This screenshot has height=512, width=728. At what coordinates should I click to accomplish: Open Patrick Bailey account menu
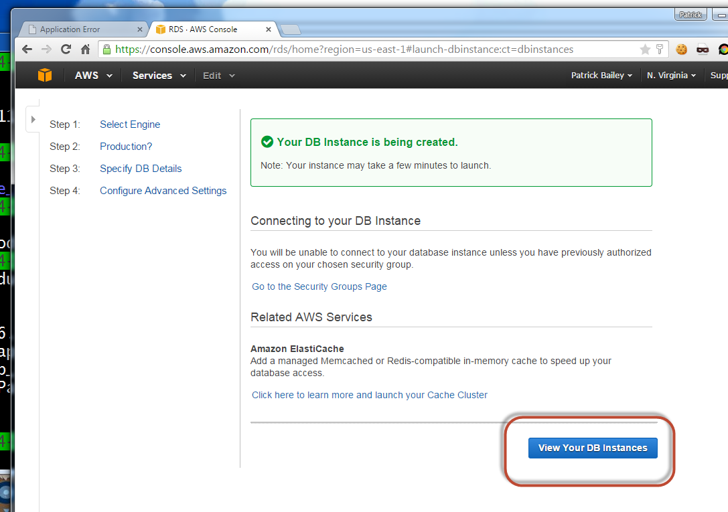(x=601, y=75)
